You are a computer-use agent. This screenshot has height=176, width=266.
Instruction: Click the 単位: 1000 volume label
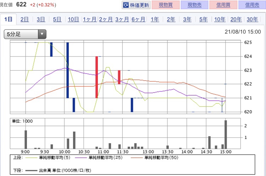click(x=22, y=121)
